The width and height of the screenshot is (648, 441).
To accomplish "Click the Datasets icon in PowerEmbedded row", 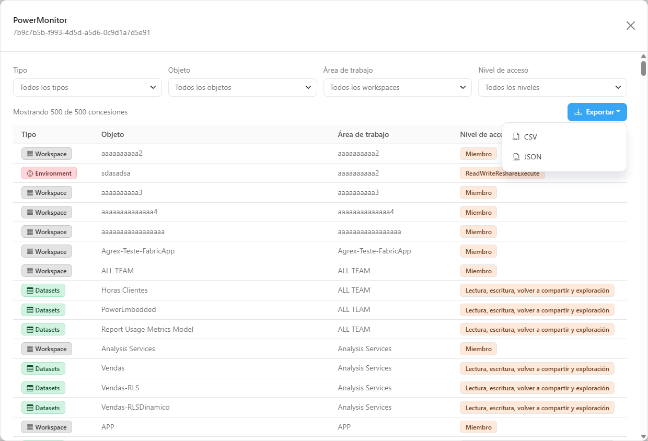I will [x=30, y=310].
